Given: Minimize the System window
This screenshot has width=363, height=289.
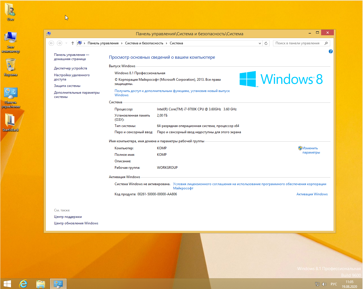Looking at the screenshot, I should [310, 33].
